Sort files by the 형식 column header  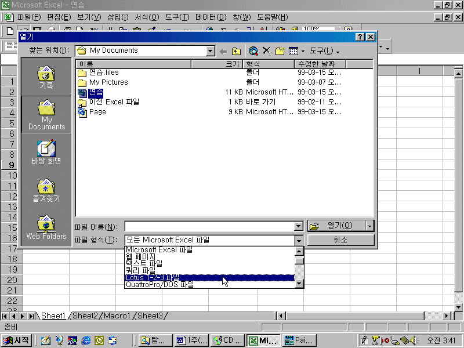point(269,64)
